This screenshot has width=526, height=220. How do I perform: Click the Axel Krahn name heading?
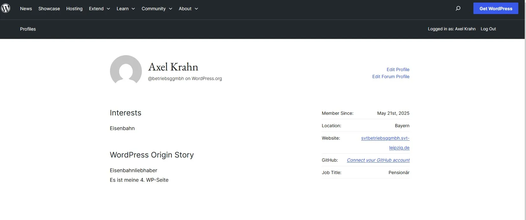173,67
